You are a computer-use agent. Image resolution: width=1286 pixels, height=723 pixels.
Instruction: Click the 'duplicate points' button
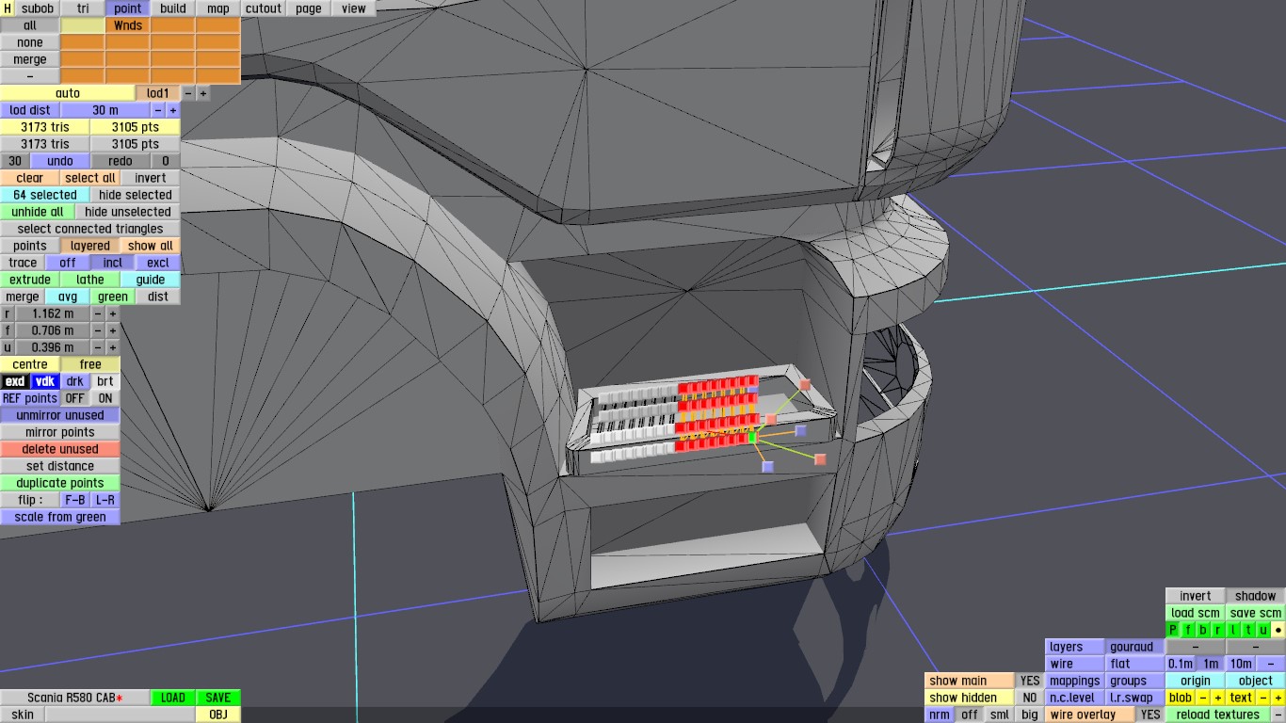(x=60, y=483)
